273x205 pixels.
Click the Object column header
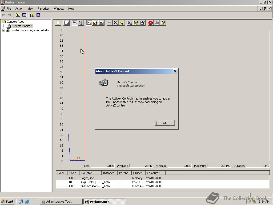(138, 173)
